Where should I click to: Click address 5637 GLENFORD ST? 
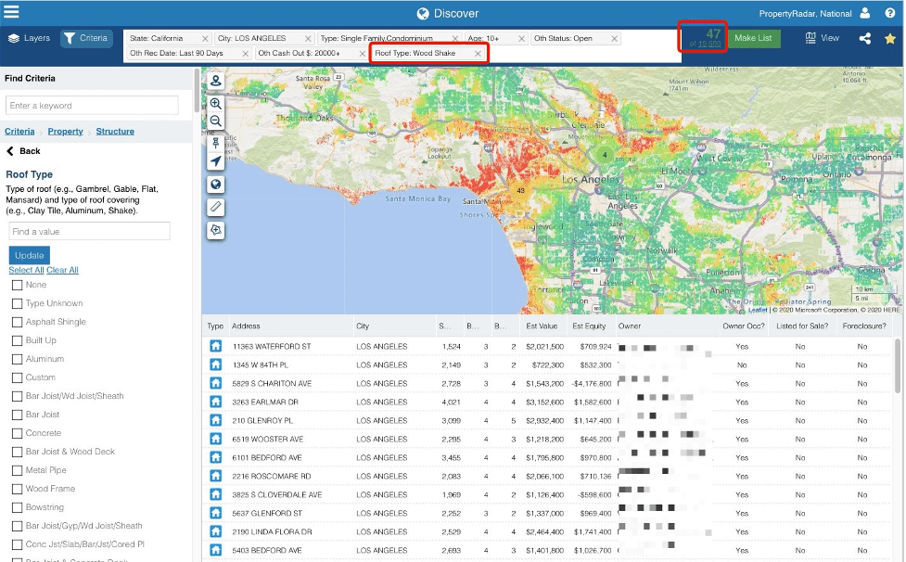point(267,513)
